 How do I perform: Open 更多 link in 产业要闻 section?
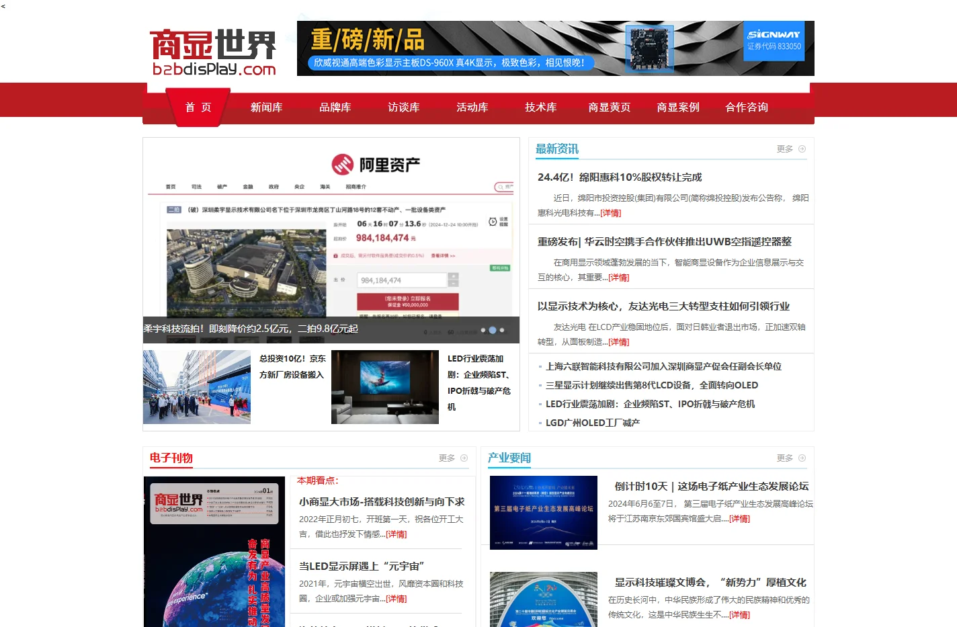[x=785, y=458]
